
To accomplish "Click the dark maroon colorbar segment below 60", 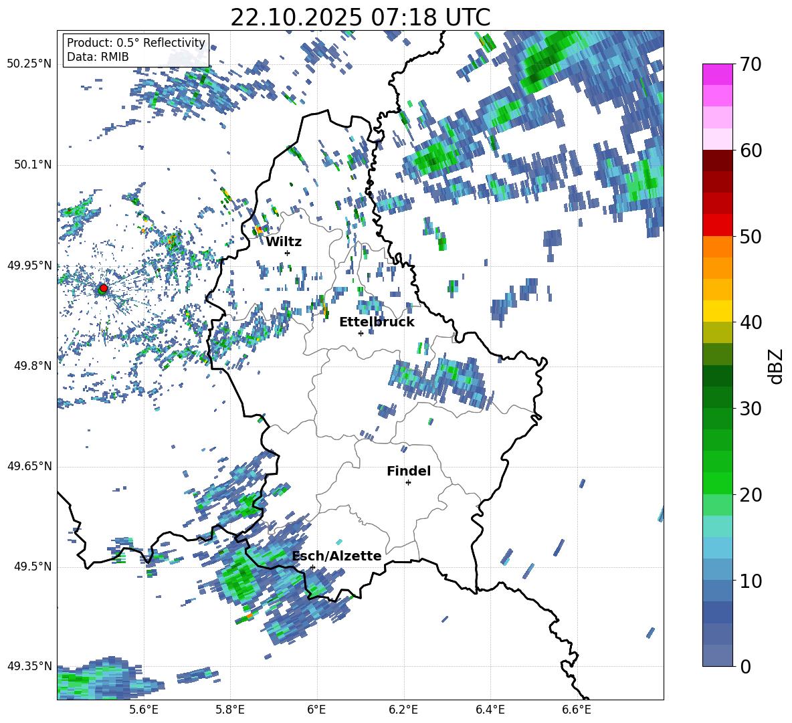I will pyautogui.click(x=717, y=161).
